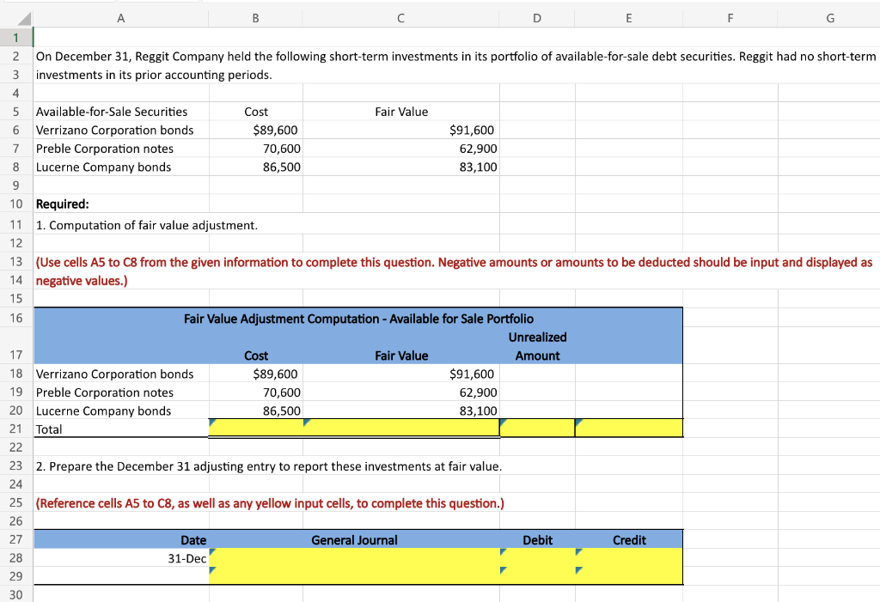Select the red instruction text cell in row 13
Screen dimensions: 880x602
click(x=344, y=263)
